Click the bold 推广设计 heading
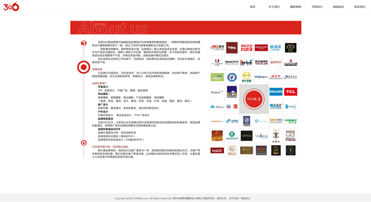The height and width of the screenshot is (202, 371). point(103,105)
